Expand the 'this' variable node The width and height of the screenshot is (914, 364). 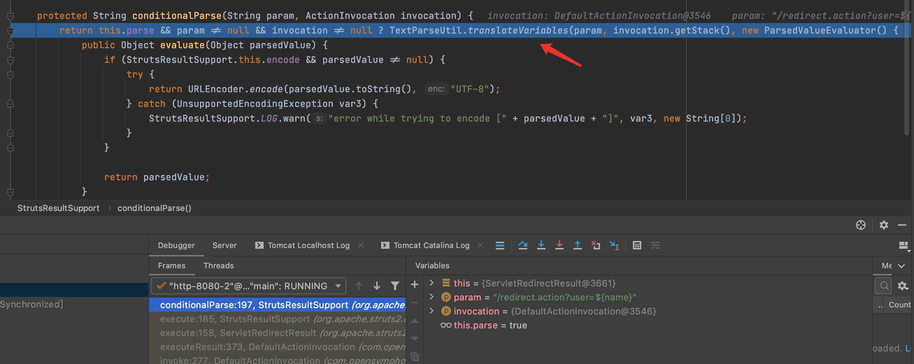coord(431,283)
